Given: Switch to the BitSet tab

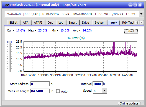Looking at the screenshot, I should click(13, 23).
